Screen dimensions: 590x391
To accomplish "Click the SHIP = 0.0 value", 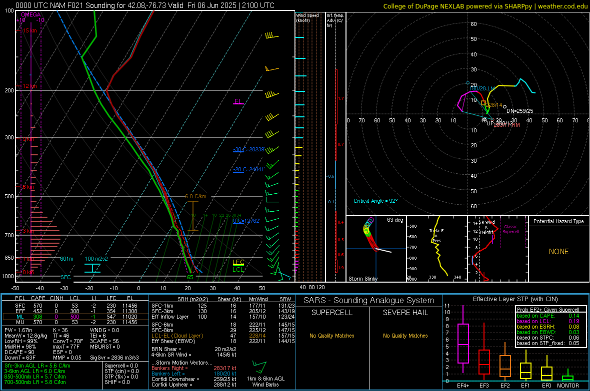I will (117, 382).
